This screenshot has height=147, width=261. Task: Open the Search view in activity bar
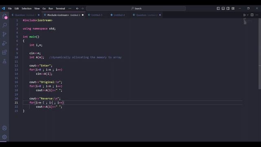(4, 25)
